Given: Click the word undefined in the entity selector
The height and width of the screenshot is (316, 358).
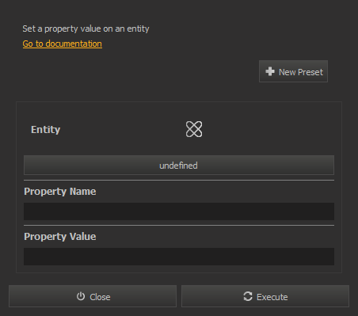Looking at the screenshot, I should point(178,166).
